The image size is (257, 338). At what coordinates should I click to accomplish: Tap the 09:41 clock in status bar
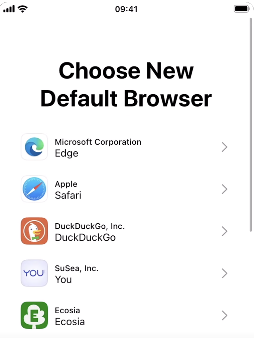tap(126, 9)
